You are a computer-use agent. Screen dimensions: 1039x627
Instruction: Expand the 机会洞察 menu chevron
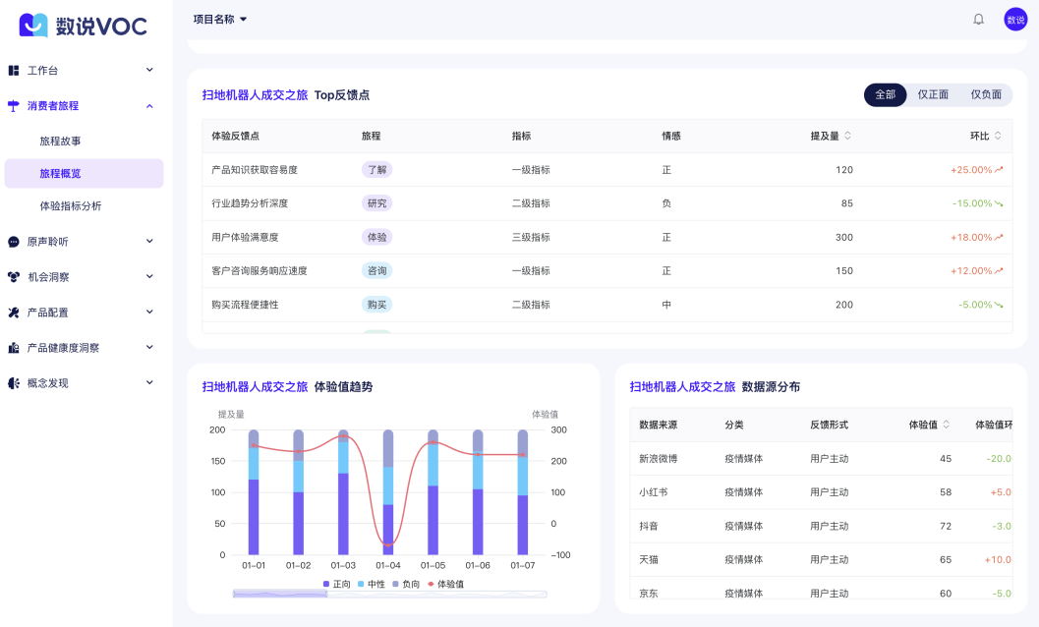point(149,276)
